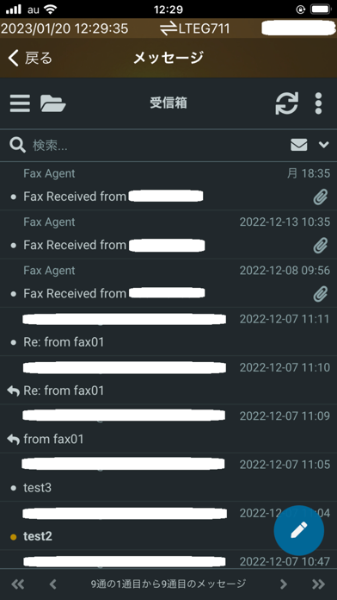Open replied from fax01 message at 11:09
The width and height of the screenshot is (337, 600).
[x=168, y=428]
